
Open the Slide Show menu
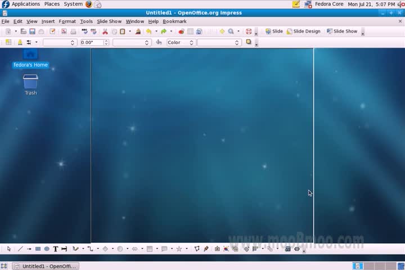point(109,21)
